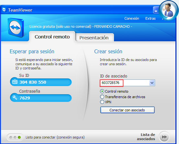Minimize the TeamViewer window
The height and width of the screenshot is (144, 179).
pos(156,10)
